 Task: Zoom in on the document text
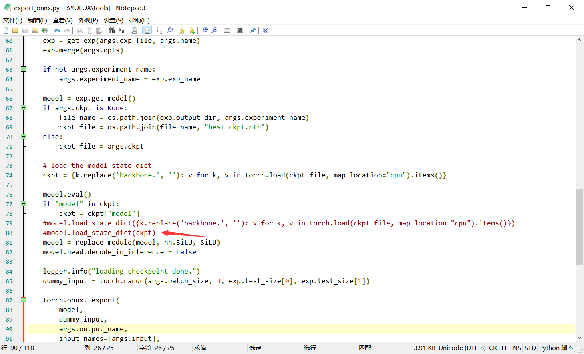(x=205, y=30)
